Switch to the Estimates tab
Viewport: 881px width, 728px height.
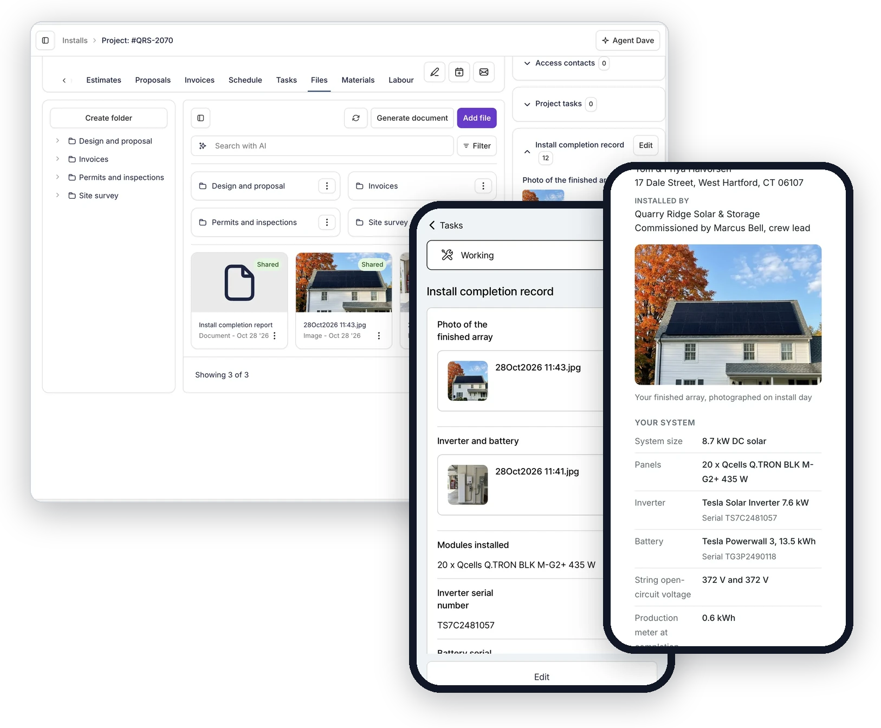[103, 80]
